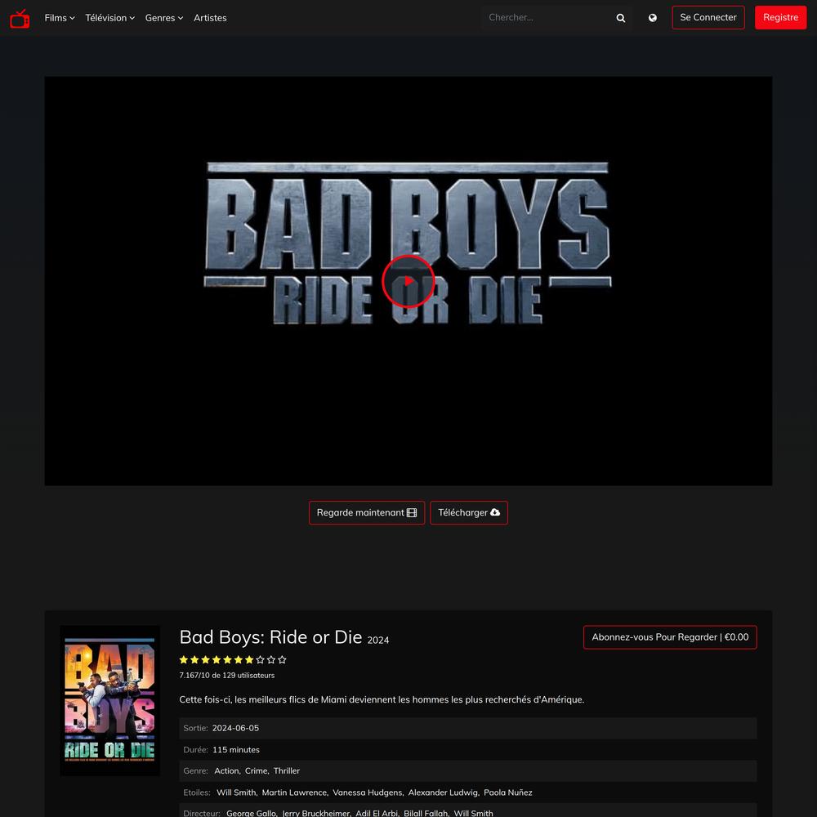Click the 2024-06-05 release date

coord(235,728)
